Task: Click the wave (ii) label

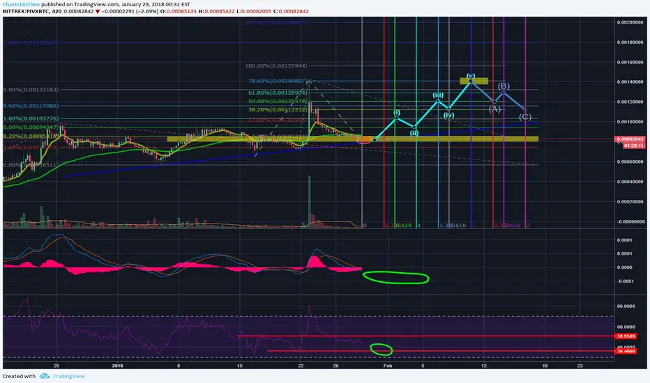Action: (x=414, y=133)
